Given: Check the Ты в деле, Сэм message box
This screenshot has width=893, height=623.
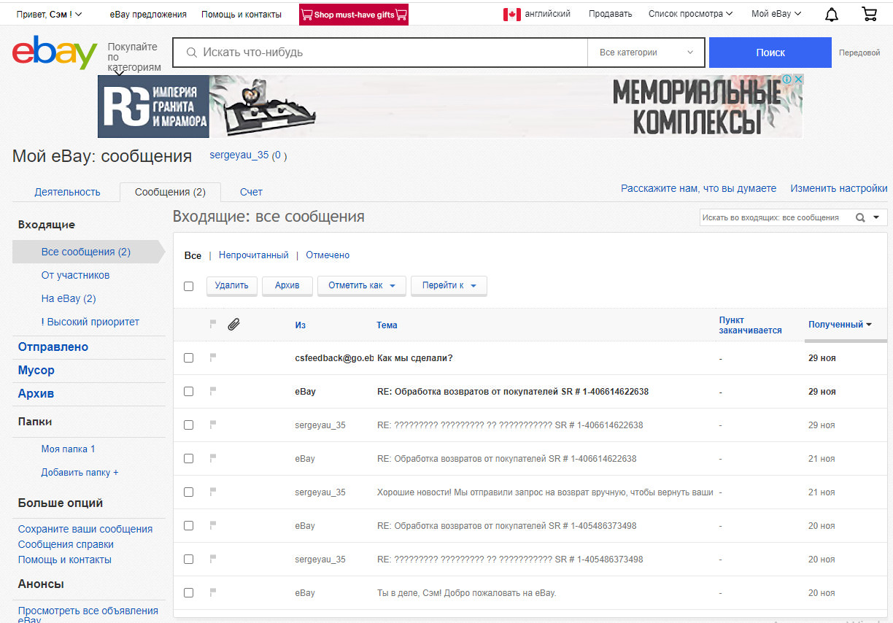Looking at the screenshot, I should [188, 592].
